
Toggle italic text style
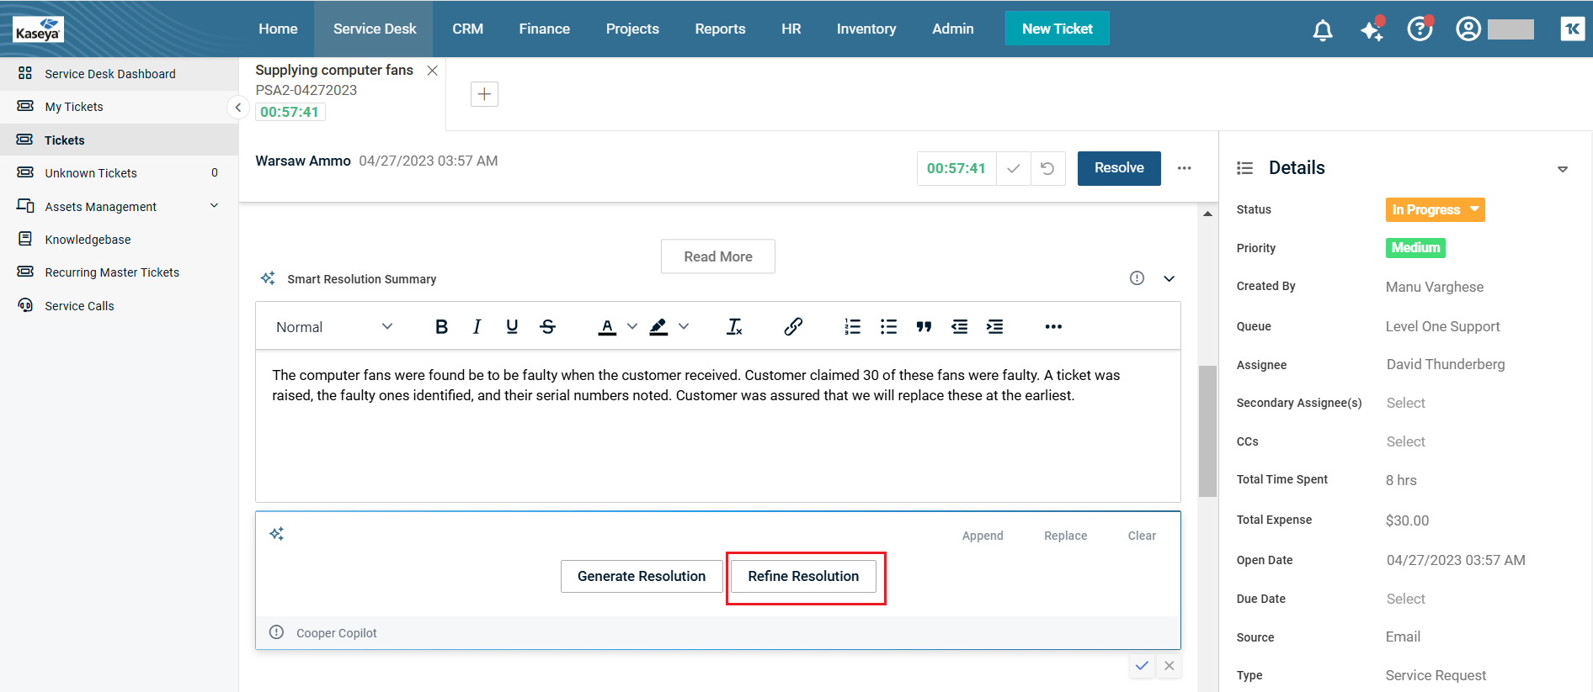pyautogui.click(x=477, y=327)
